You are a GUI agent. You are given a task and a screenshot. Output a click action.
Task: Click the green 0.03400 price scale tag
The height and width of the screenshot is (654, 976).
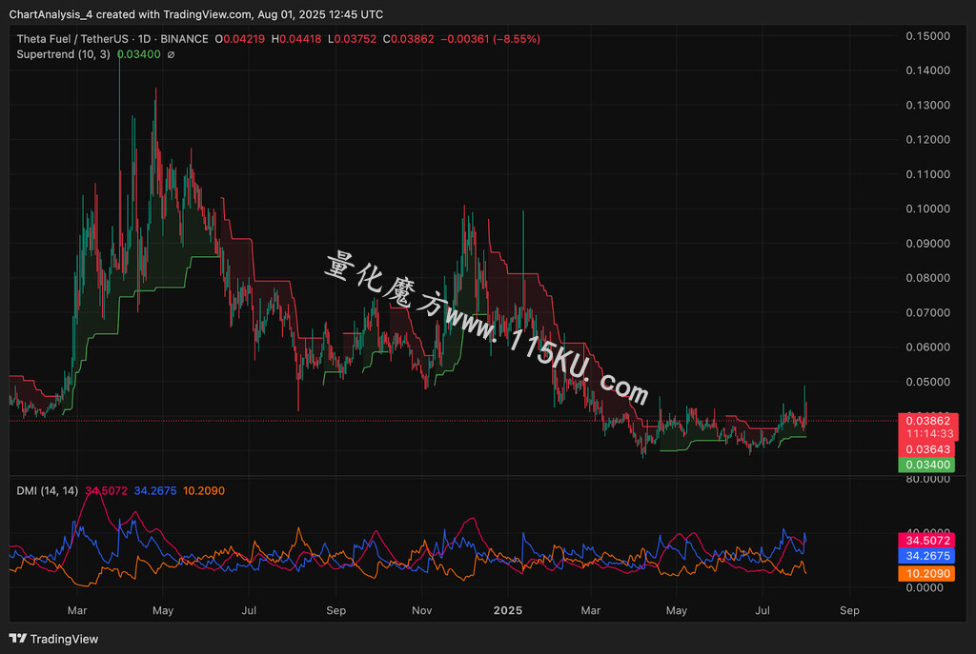click(x=927, y=465)
